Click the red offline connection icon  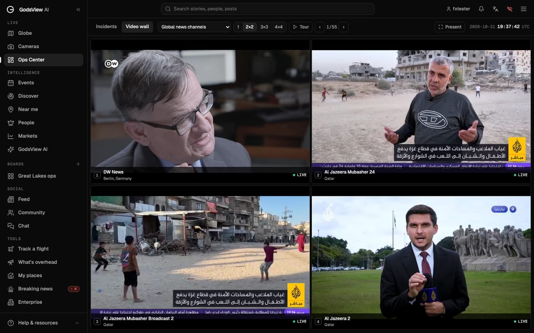click(x=510, y=9)
